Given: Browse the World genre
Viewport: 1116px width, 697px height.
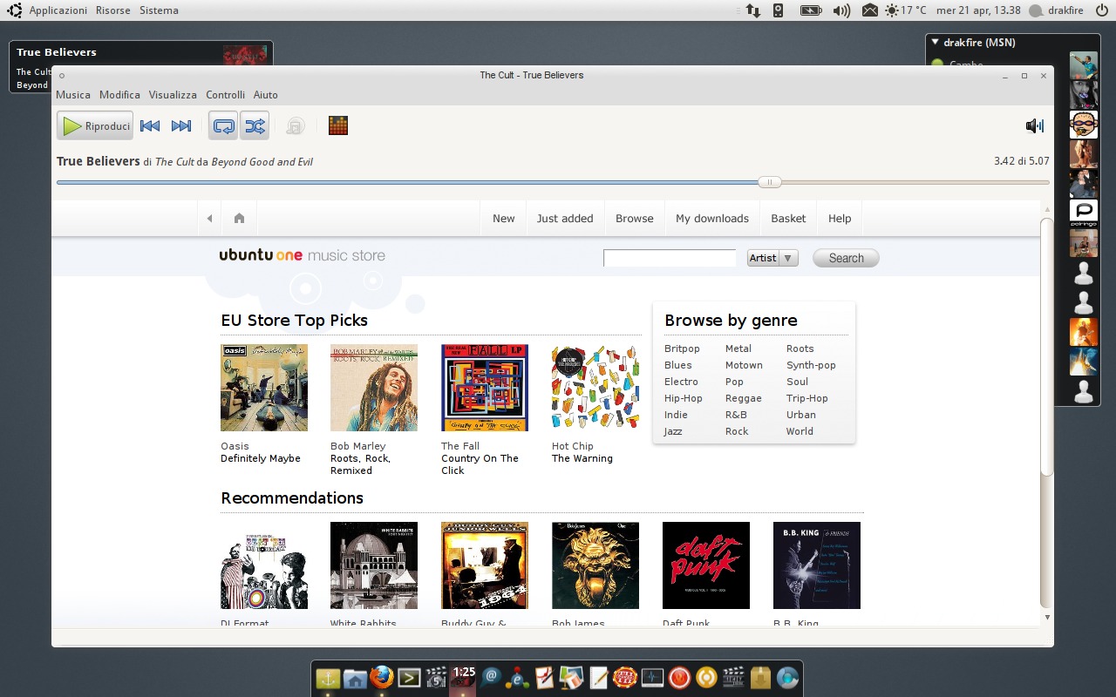Looking at the screenshot, I should 800,431.
